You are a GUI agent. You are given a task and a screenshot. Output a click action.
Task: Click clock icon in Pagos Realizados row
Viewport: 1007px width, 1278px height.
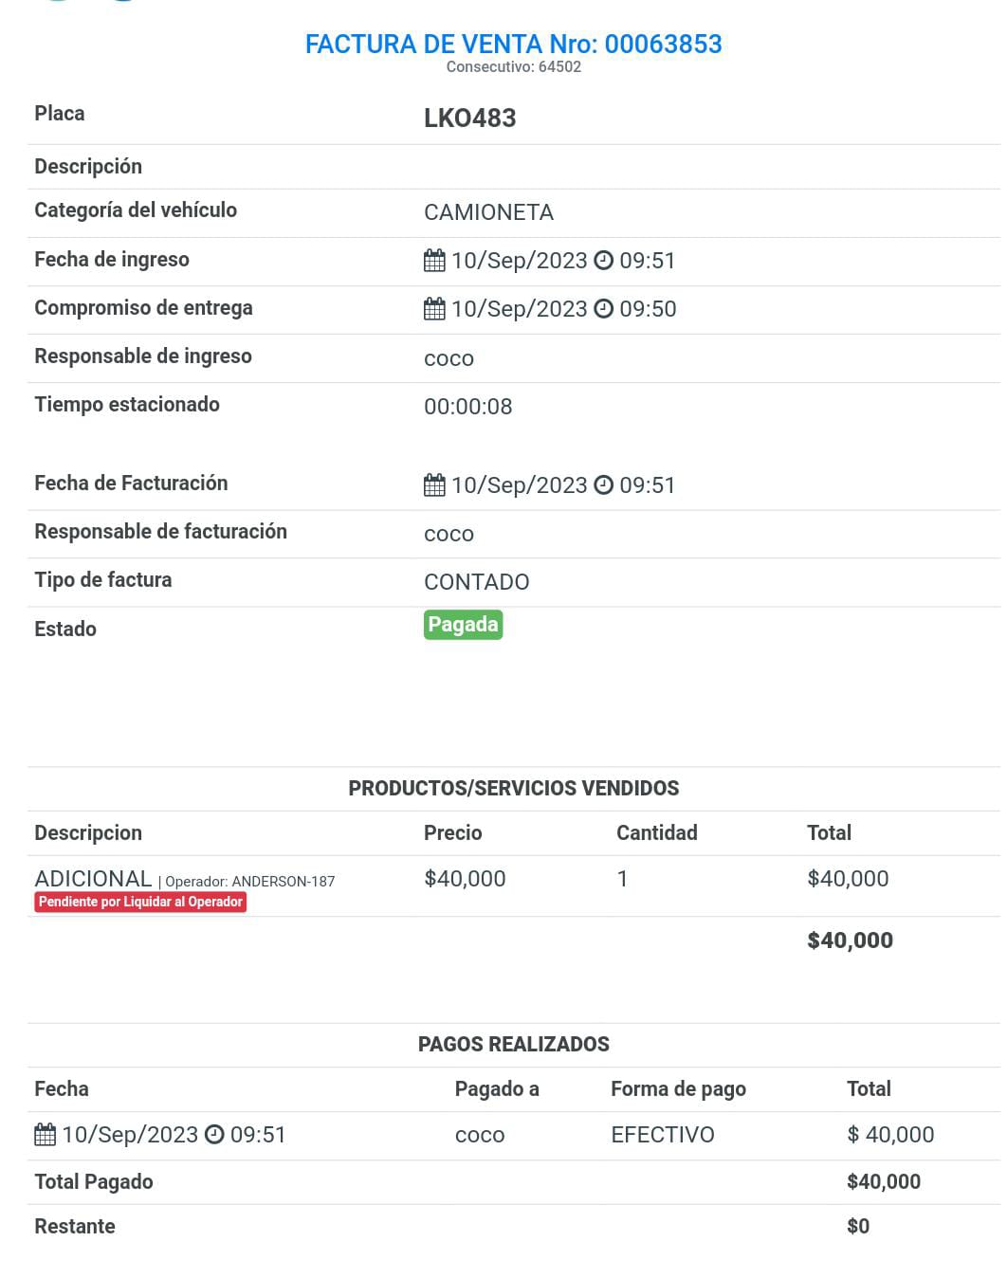pyautogui.click(x=214, y=1135)
